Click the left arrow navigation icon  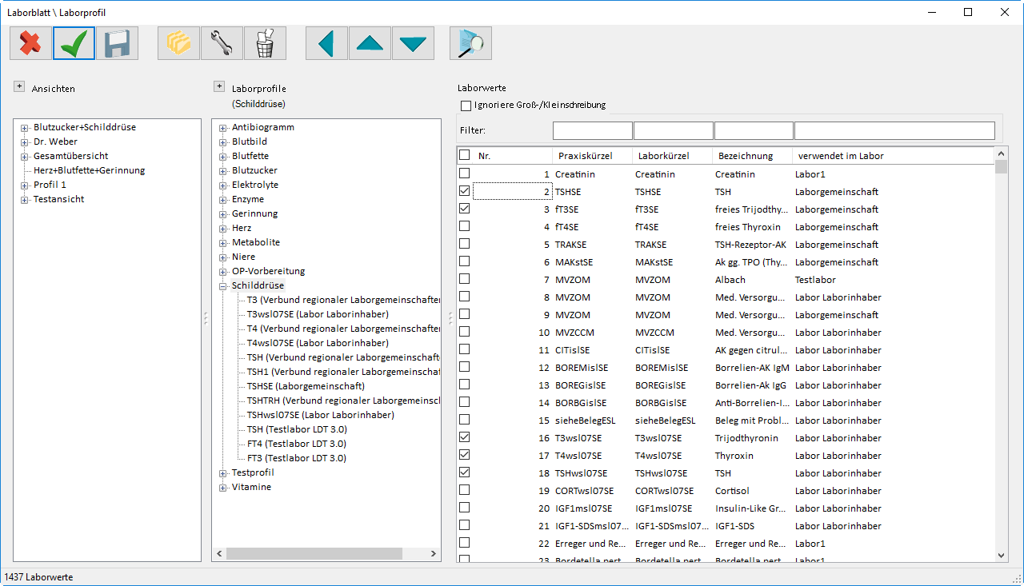pyautogui.click(x=326, y=43)
